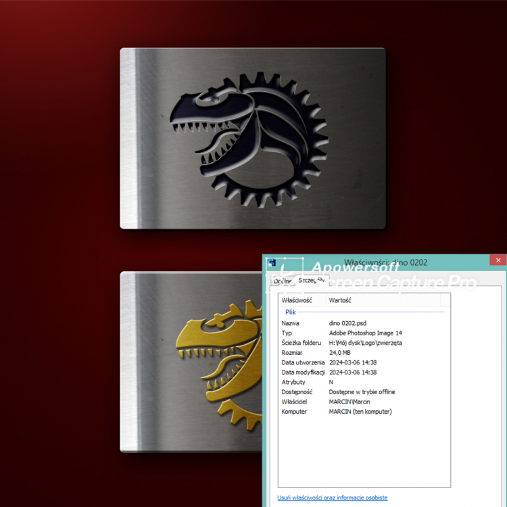Select the Typ property row

[287, 333]
